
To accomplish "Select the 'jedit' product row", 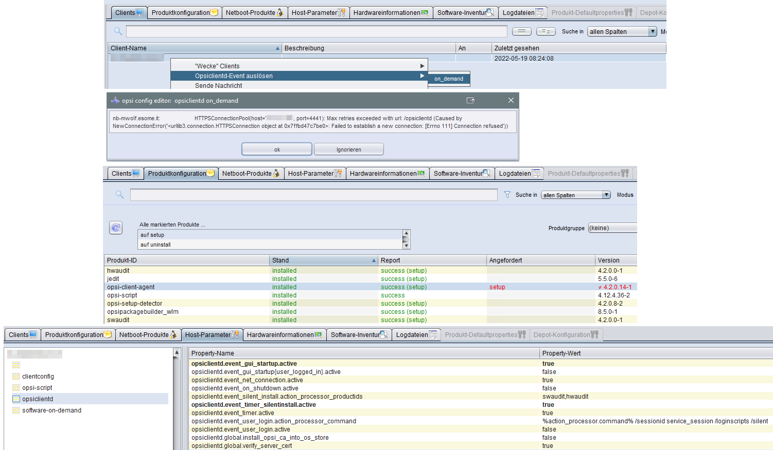I will 371,279.
